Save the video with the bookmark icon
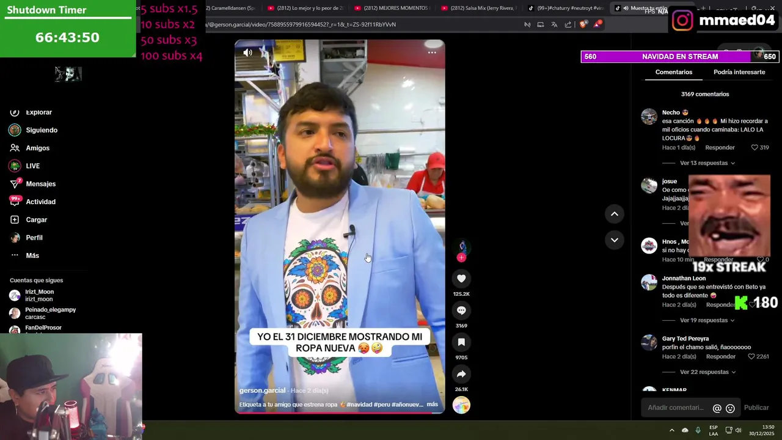 [461, 342]
